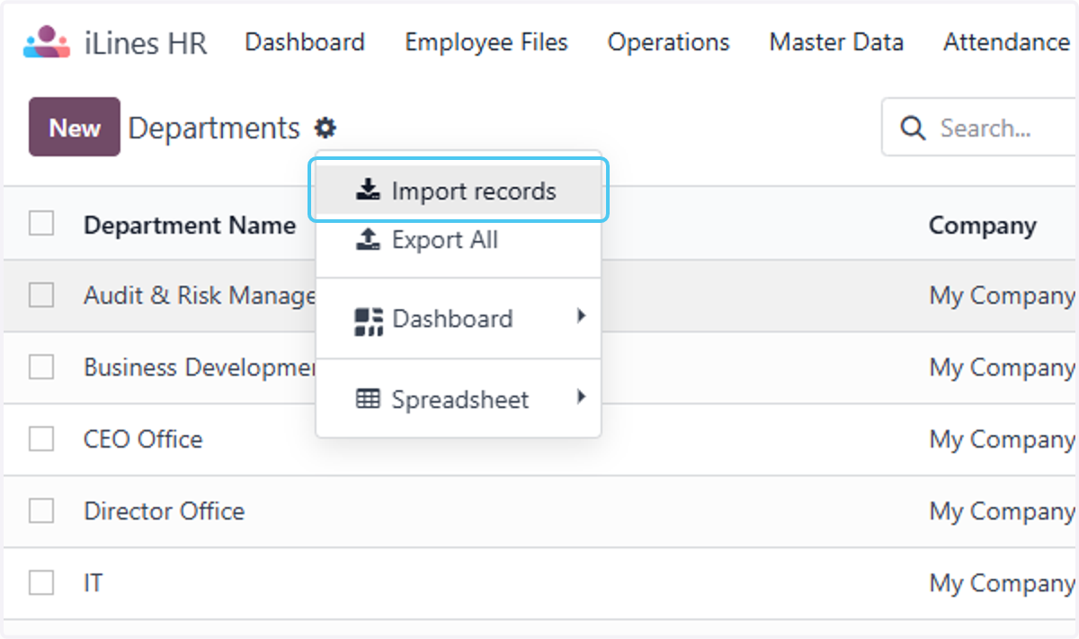Viewport: 1079px width, 639px height.
Task: Open the Master Data navigation menu
Action: click(836, 42)
